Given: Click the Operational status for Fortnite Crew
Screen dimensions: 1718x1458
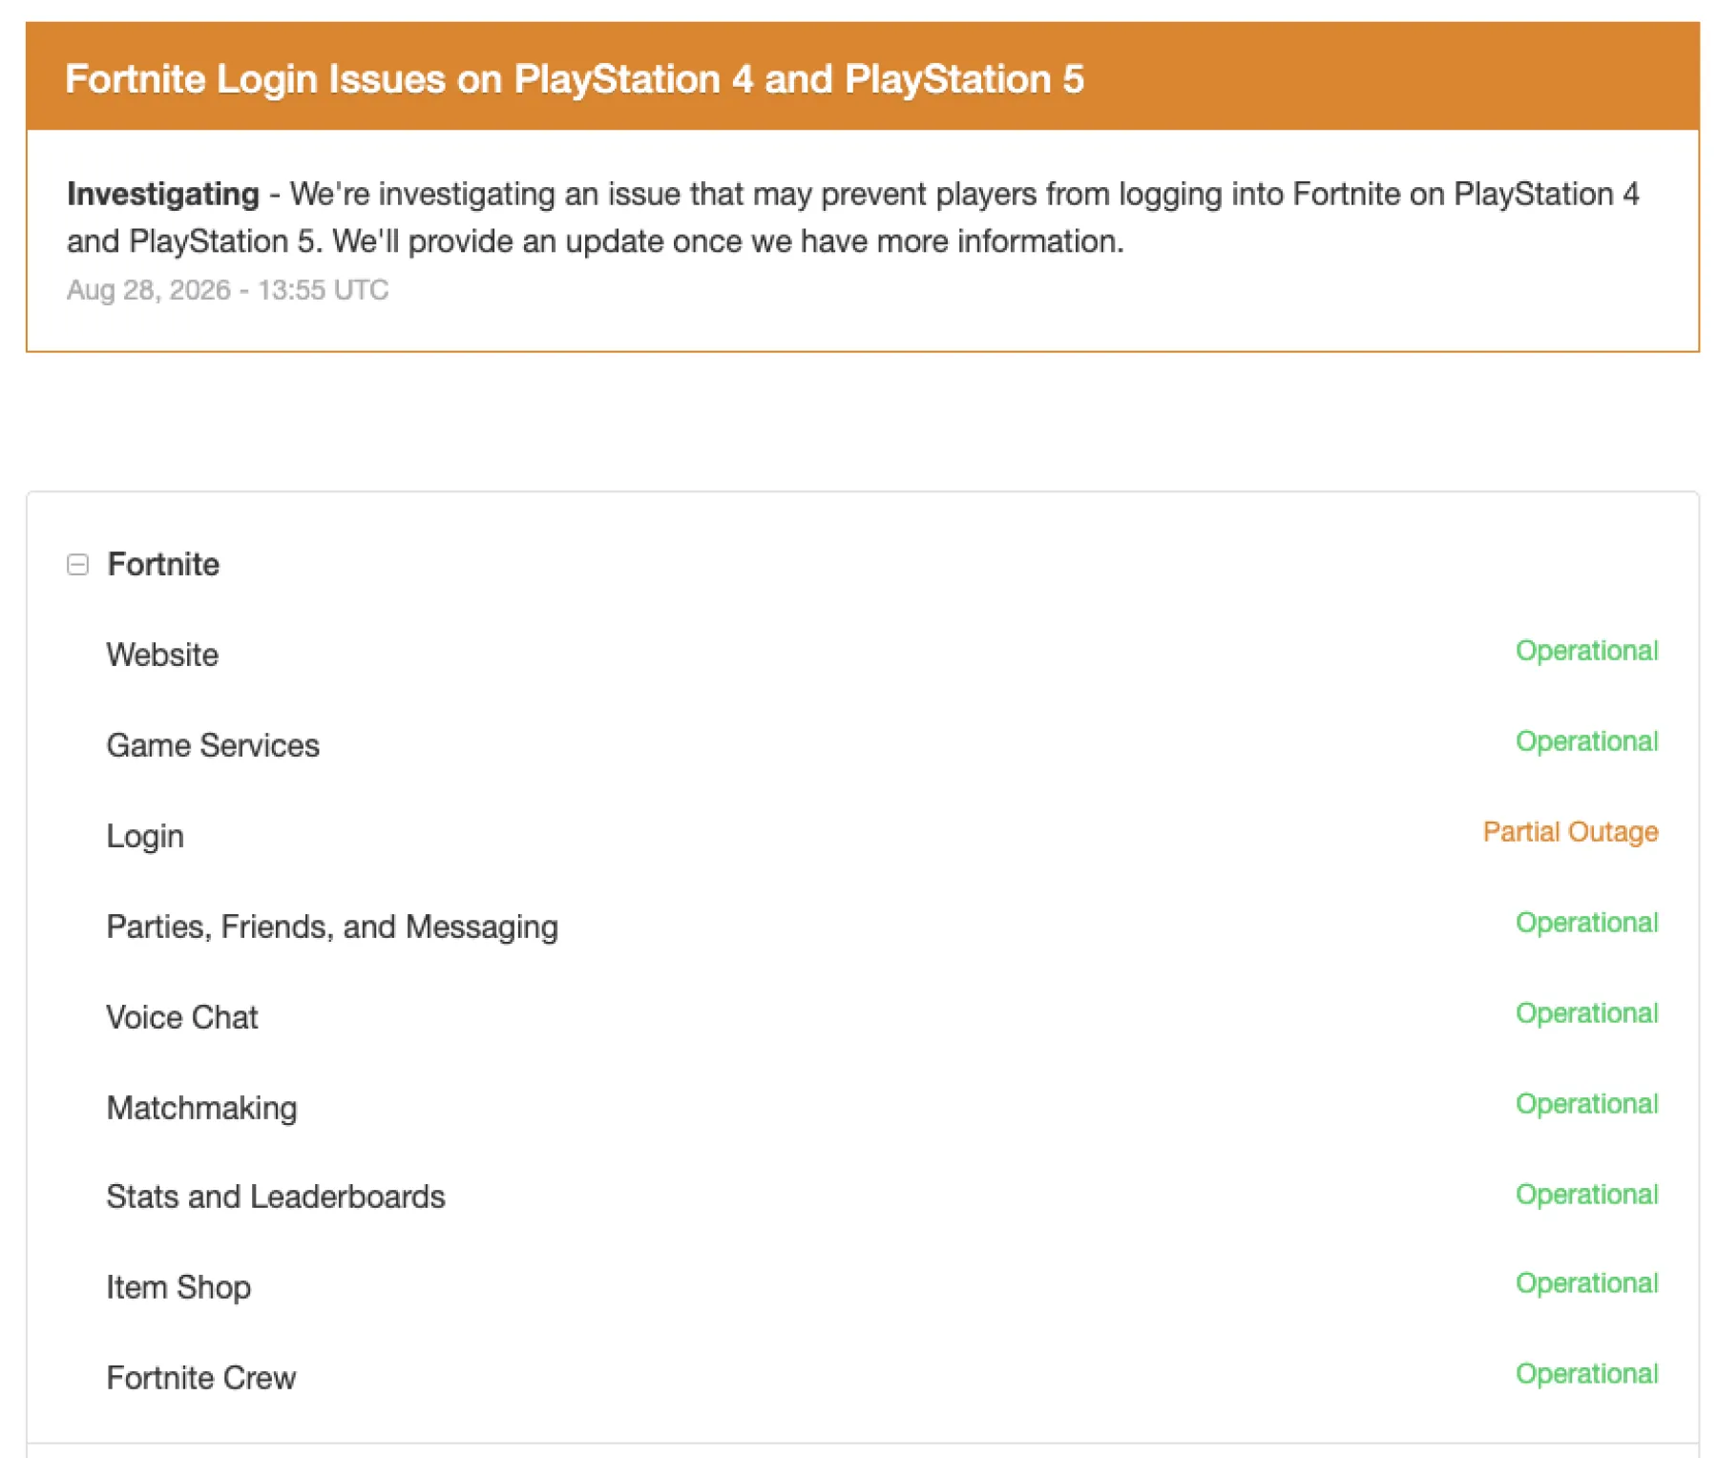Looking at the screenshot, I should pyautogui.click(x=1586, y=1374).
